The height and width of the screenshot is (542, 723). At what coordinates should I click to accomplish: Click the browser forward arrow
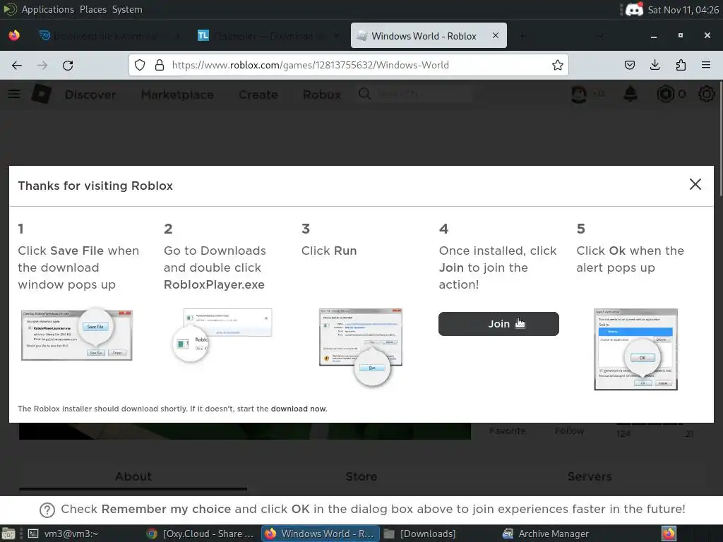point(42,65)
